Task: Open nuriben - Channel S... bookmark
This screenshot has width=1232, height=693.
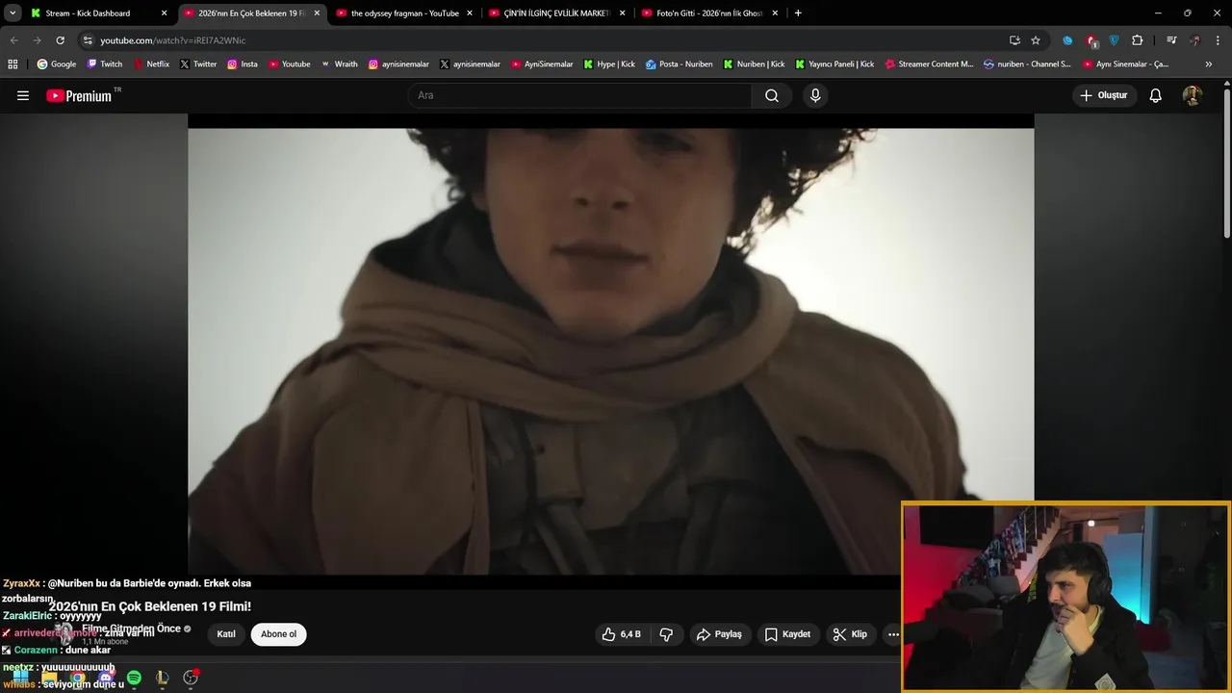Action: (1027, 64)
